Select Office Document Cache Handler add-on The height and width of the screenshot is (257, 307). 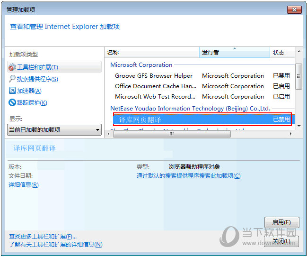coord(155,86)
